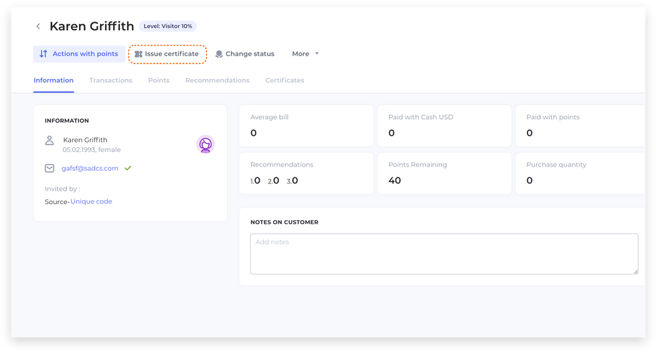The image size is (656, 352).
Task: Open the Points tab
Action: point(159,80)
